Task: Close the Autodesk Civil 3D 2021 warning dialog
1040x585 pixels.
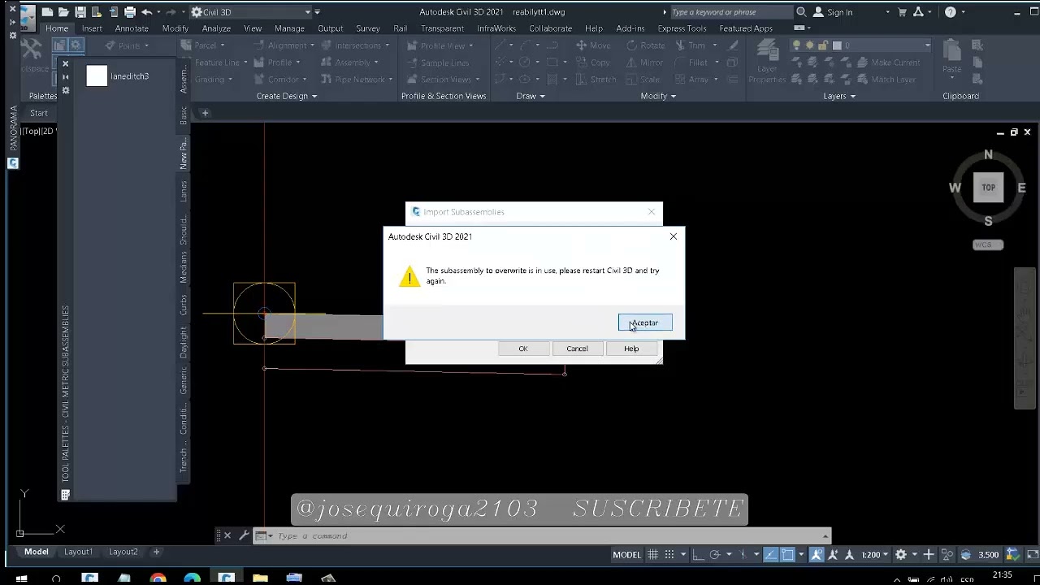Action: point(673,236)
